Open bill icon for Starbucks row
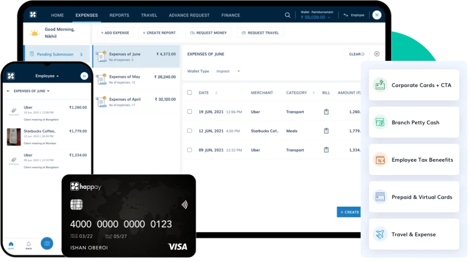470x262 pixels. (326, 131)
